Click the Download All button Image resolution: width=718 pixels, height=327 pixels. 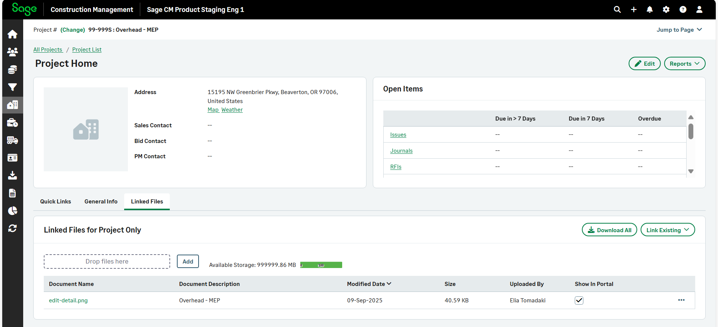[609, 230]
